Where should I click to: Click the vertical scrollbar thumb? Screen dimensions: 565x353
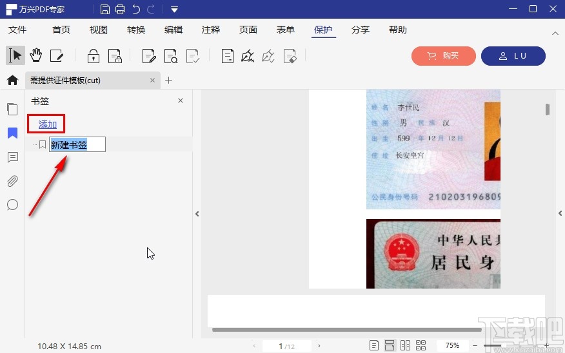tap(548, 110)
